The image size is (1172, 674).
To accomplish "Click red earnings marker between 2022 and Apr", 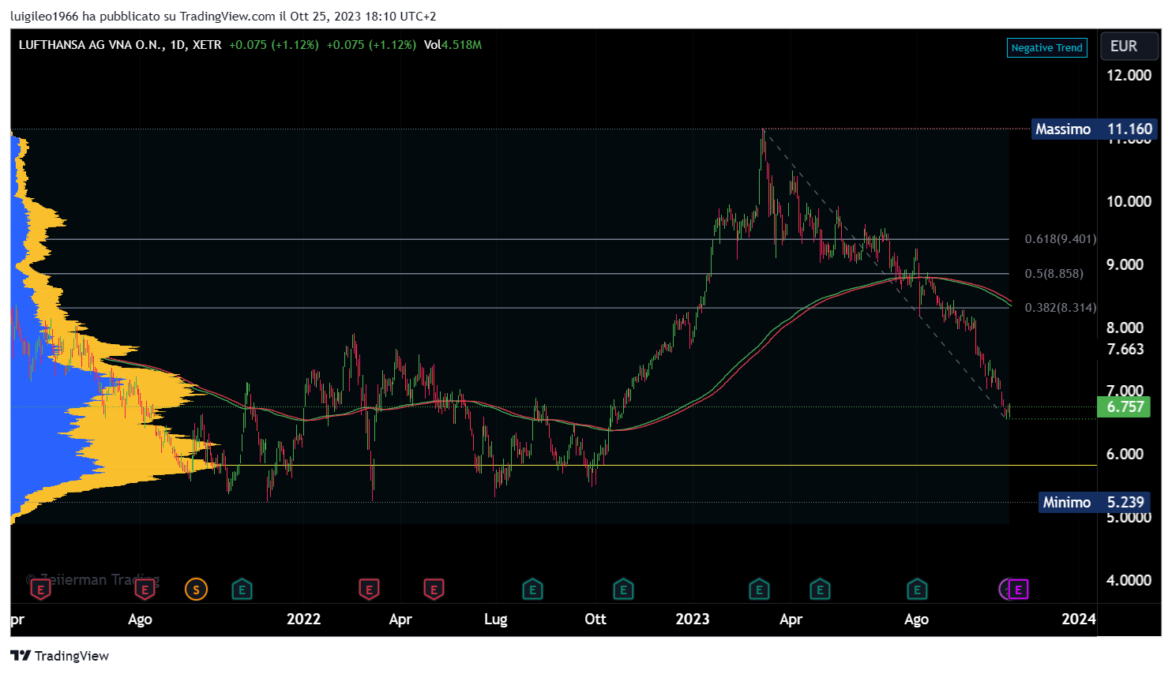I will click(x=369, y=590).
